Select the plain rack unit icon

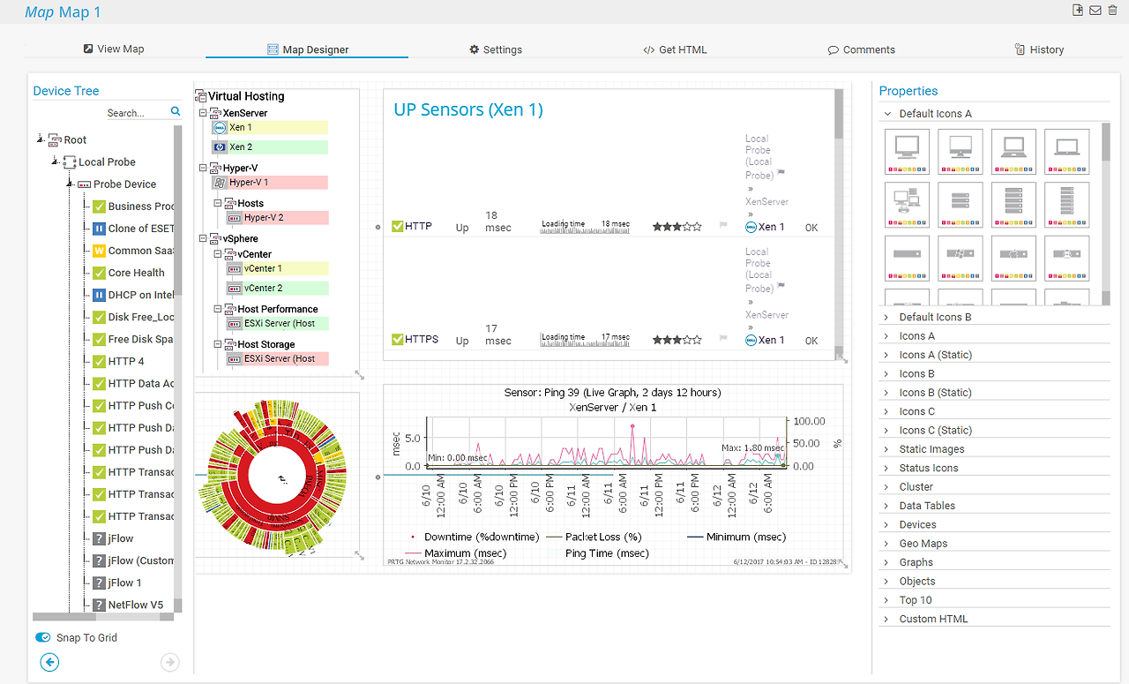tap(907, 258)
